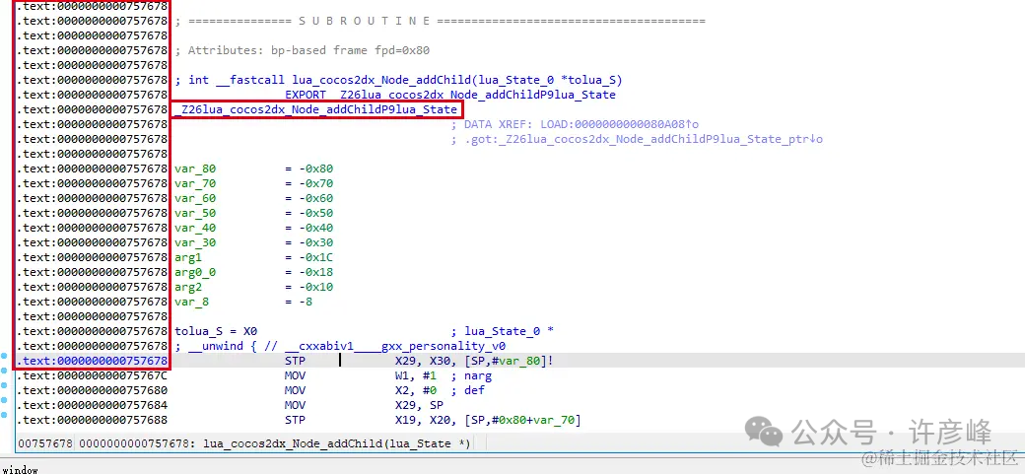This screenshot has width=1025, height=474.
Task: Click the def comment
Action: click(468, 390)
